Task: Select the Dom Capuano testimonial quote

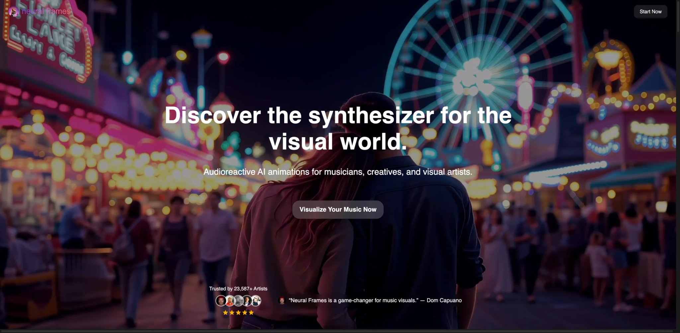Action: click(x=375, y=300)
